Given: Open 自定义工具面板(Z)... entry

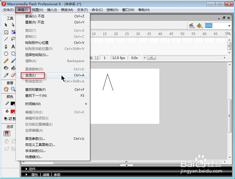Looking at the screenshot, I should tap(53, 145).
